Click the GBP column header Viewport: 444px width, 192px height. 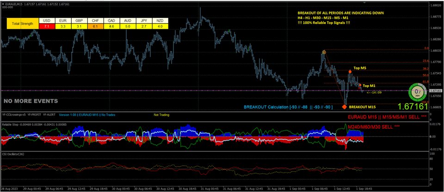tap(79, 21)
